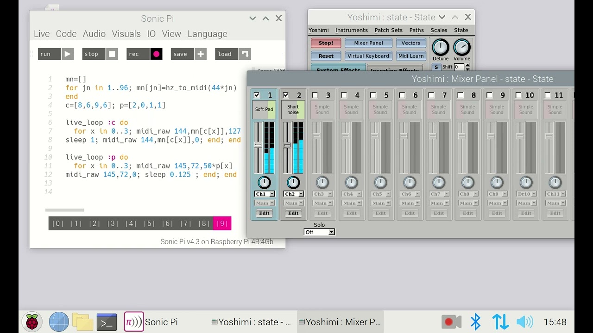Save the buffer with the save button

point(189,54)
